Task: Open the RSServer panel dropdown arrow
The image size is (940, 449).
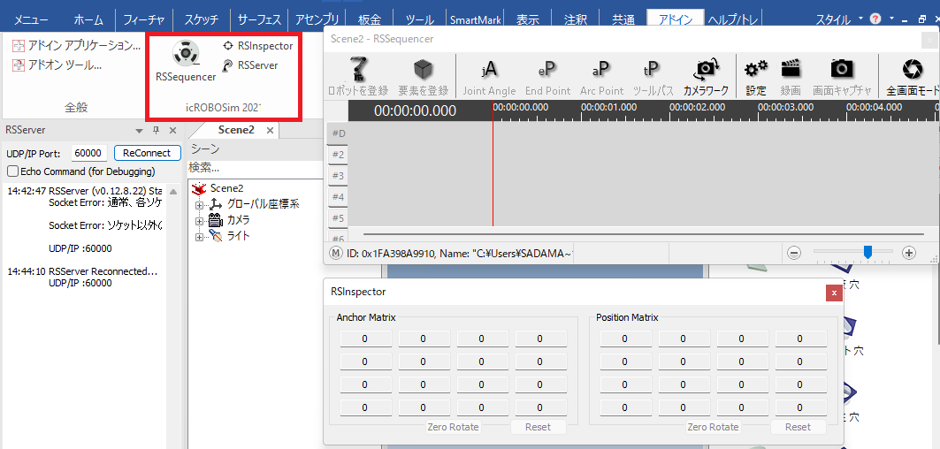Action: [x=139, y=131]
